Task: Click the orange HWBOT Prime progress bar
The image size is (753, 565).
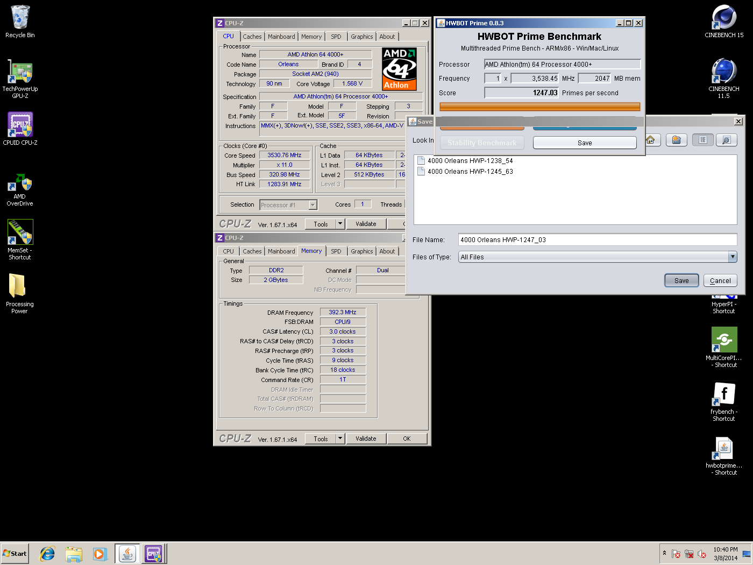Action: (x=539, y=107)
